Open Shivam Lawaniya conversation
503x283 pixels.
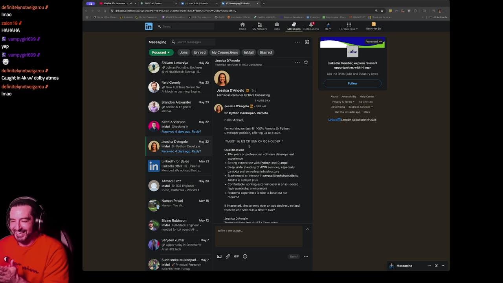pyautogui.click(x=179, y=67)
